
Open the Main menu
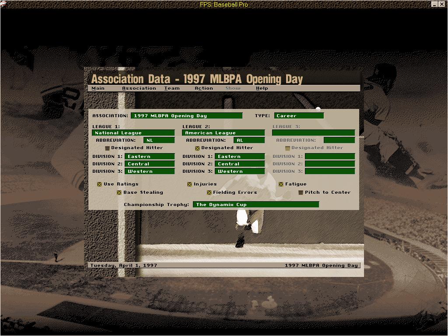point(98,88)
